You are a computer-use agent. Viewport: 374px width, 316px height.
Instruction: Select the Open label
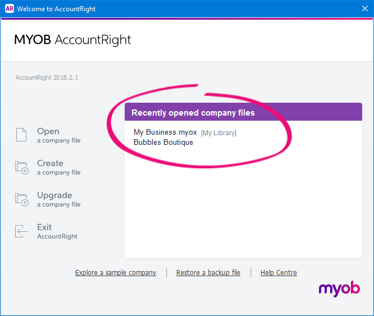click(48, 131)
